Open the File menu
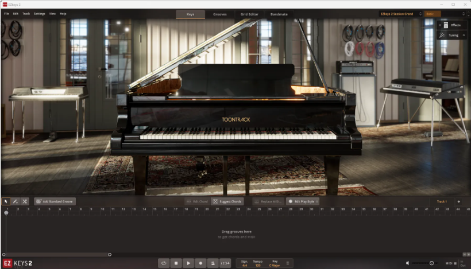This screenshot has width=471, height=269. [7, 14]
